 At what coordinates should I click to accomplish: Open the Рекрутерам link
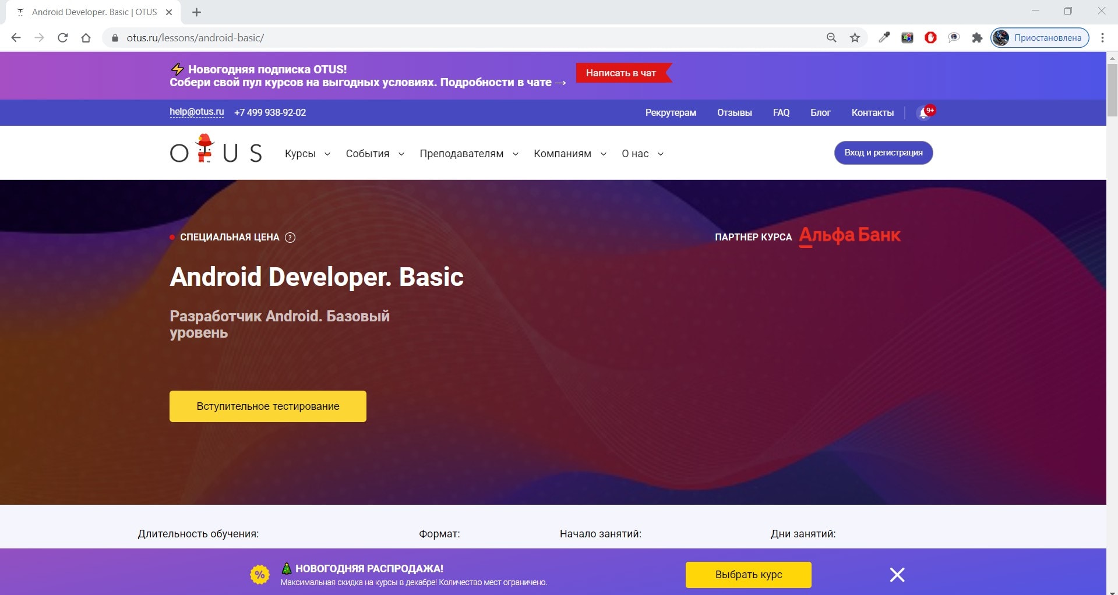[671, 112]
